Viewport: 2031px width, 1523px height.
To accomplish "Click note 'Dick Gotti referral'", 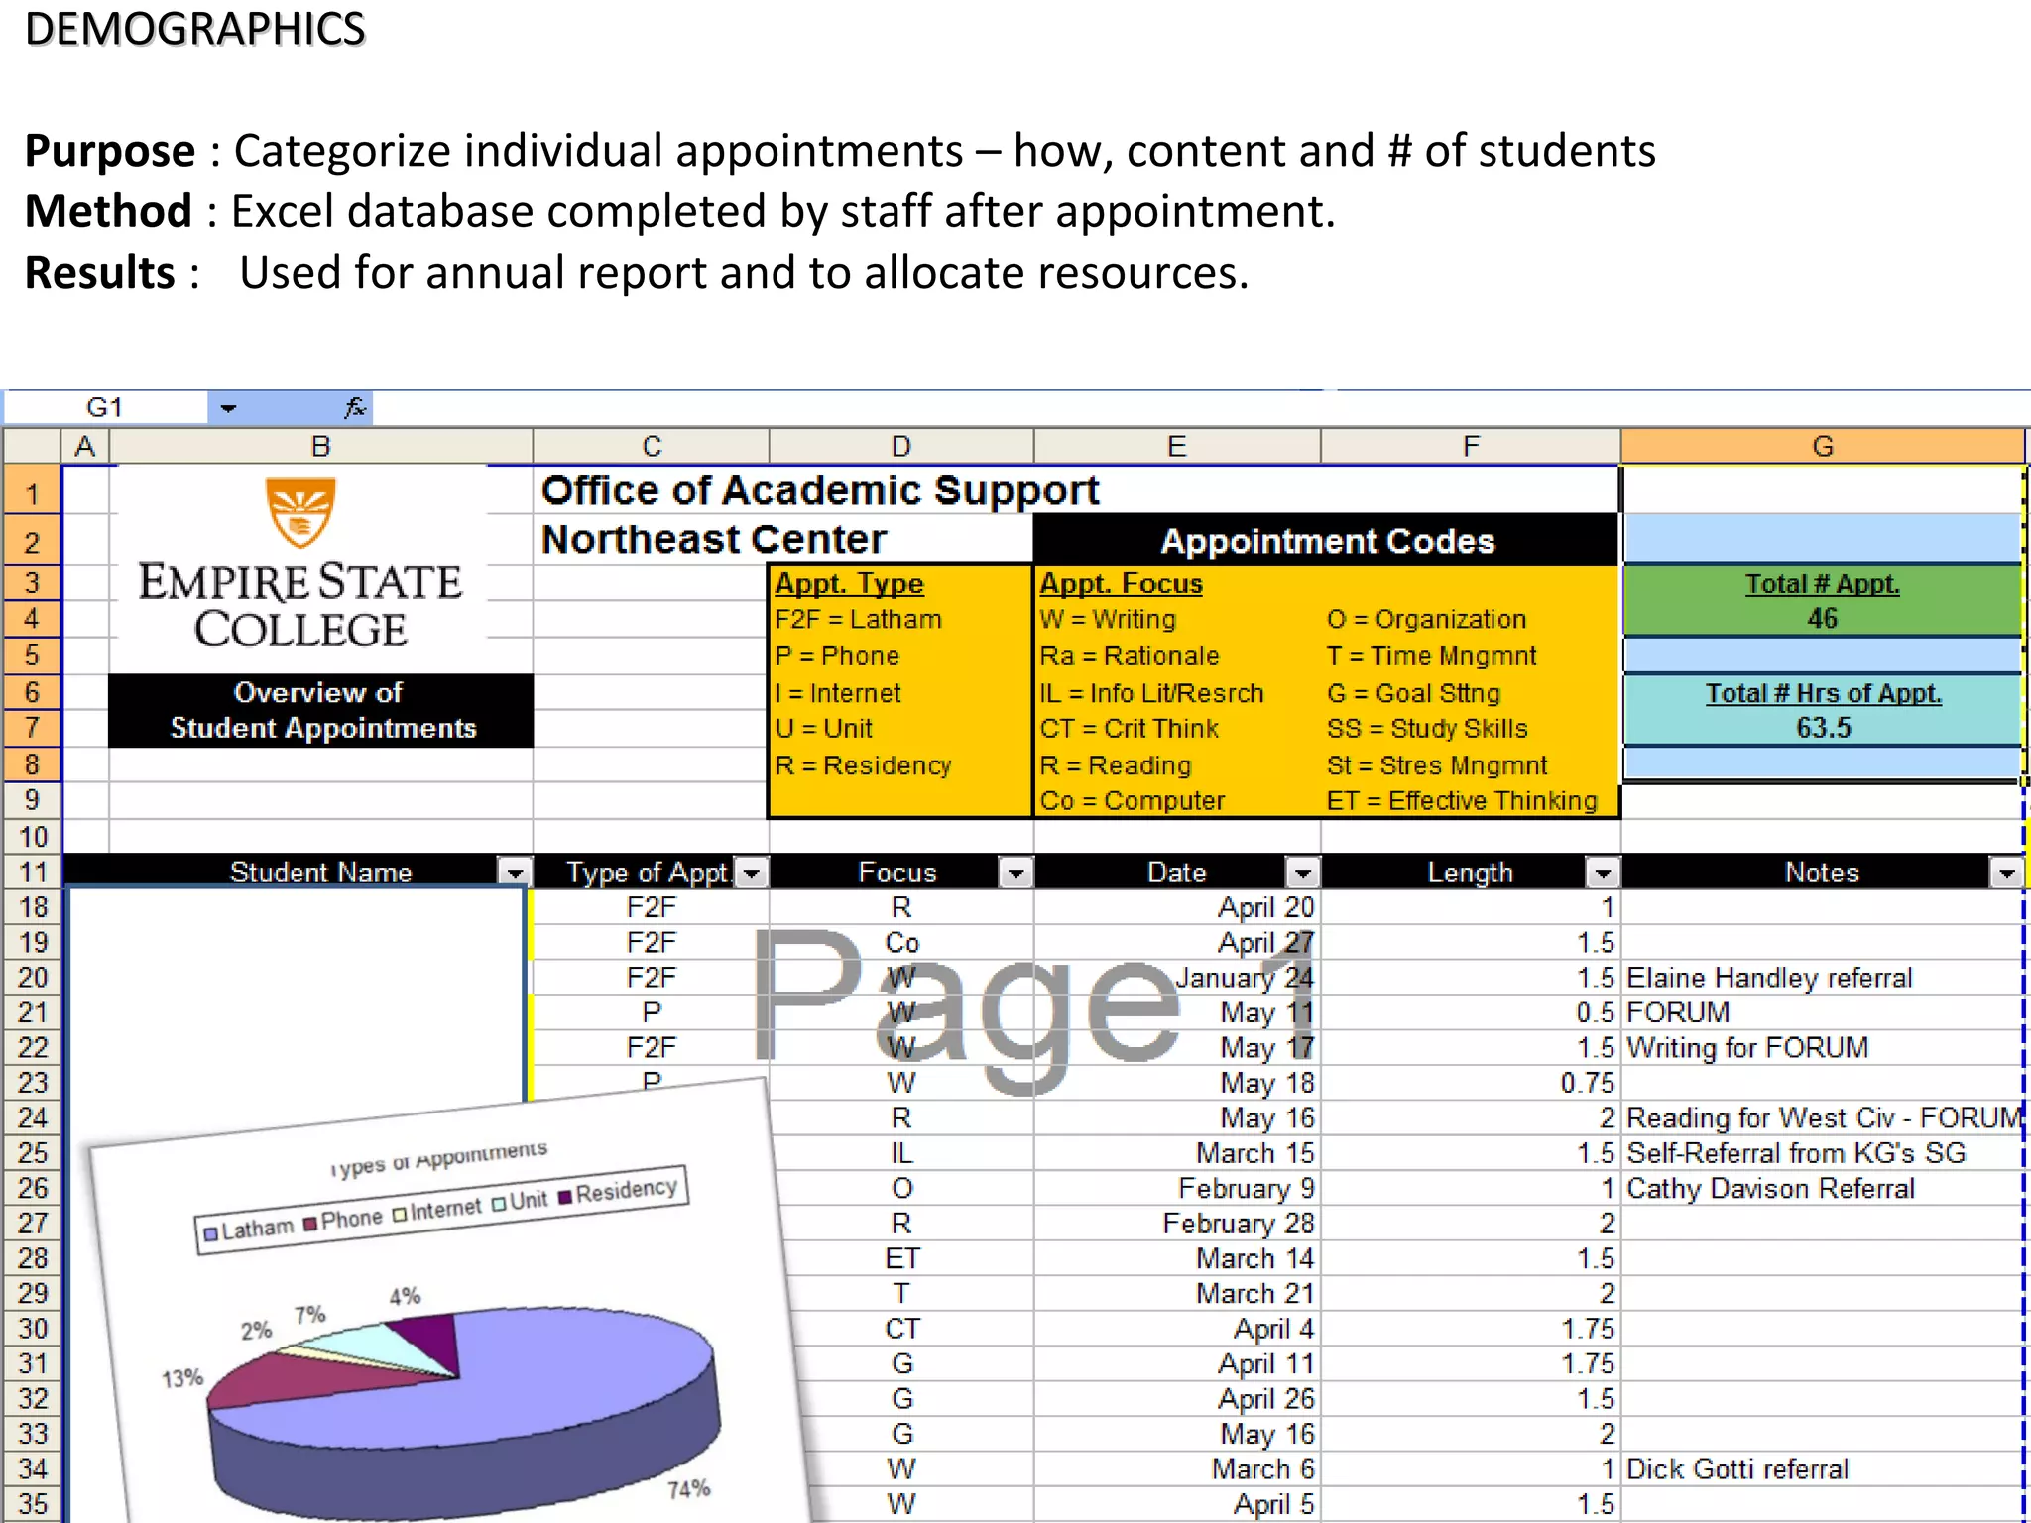I will coord(1737,1468).
